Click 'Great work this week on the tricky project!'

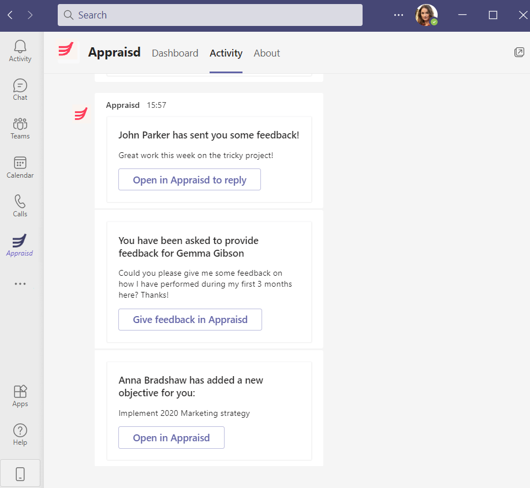point(196,155)
